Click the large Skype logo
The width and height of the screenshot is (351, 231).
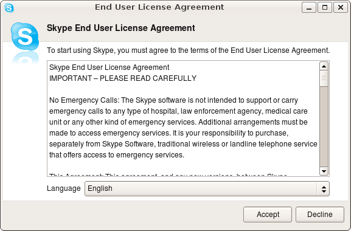click(x=25, y=36)
